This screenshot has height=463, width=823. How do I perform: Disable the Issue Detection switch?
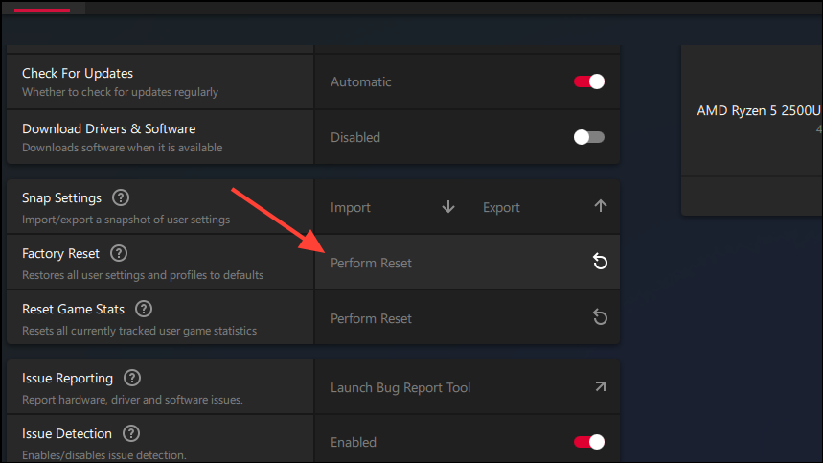click(x=589, y=442)
